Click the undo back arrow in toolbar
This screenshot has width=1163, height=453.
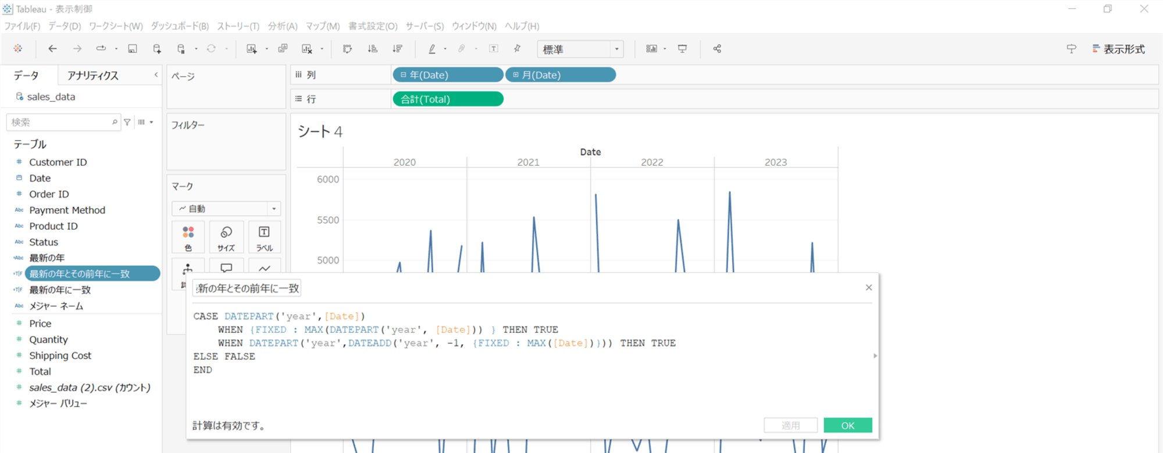[52, 49]
